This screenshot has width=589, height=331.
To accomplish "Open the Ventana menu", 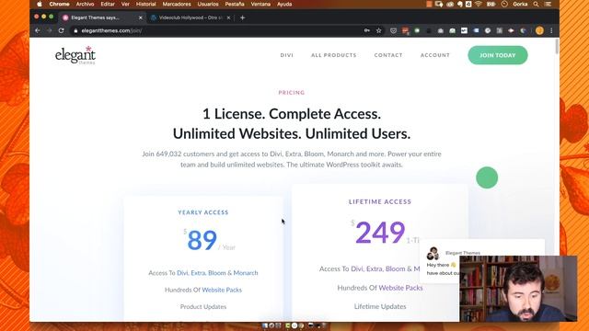I will [260, 4].
